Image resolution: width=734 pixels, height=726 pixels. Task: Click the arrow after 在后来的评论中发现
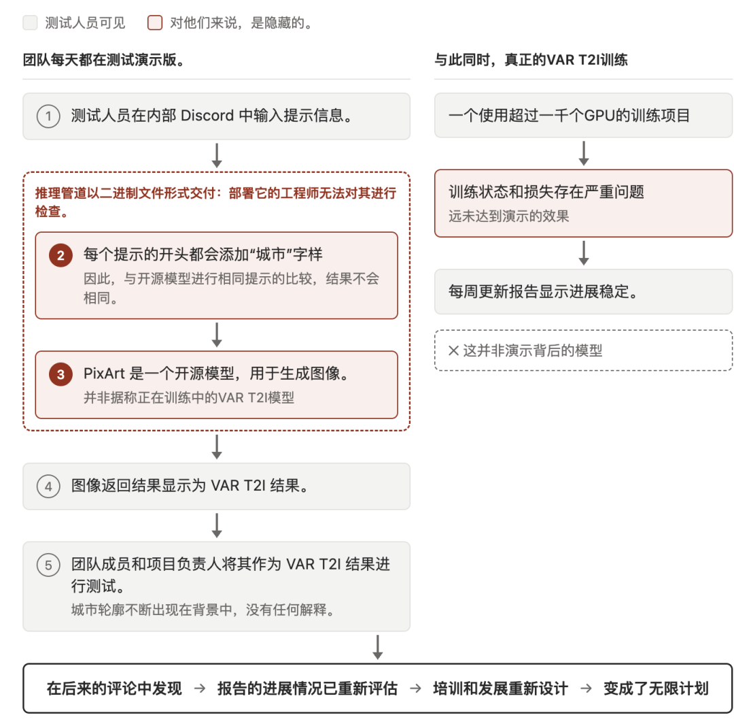200,689
